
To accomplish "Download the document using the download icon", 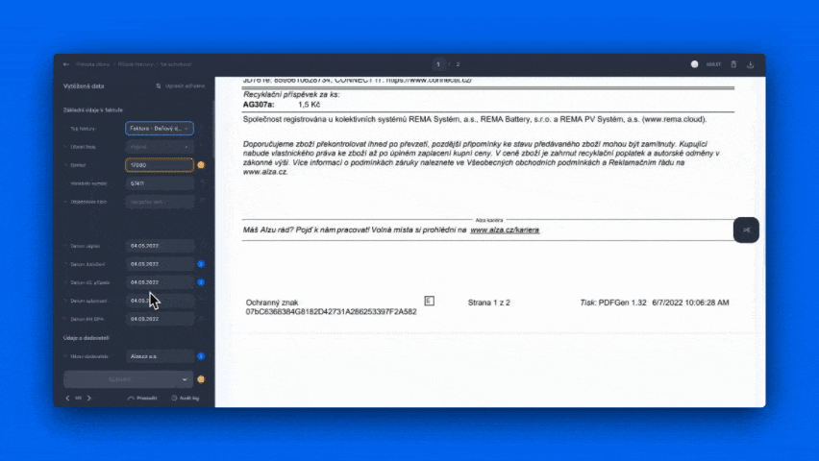I will [x=750, y=64].
